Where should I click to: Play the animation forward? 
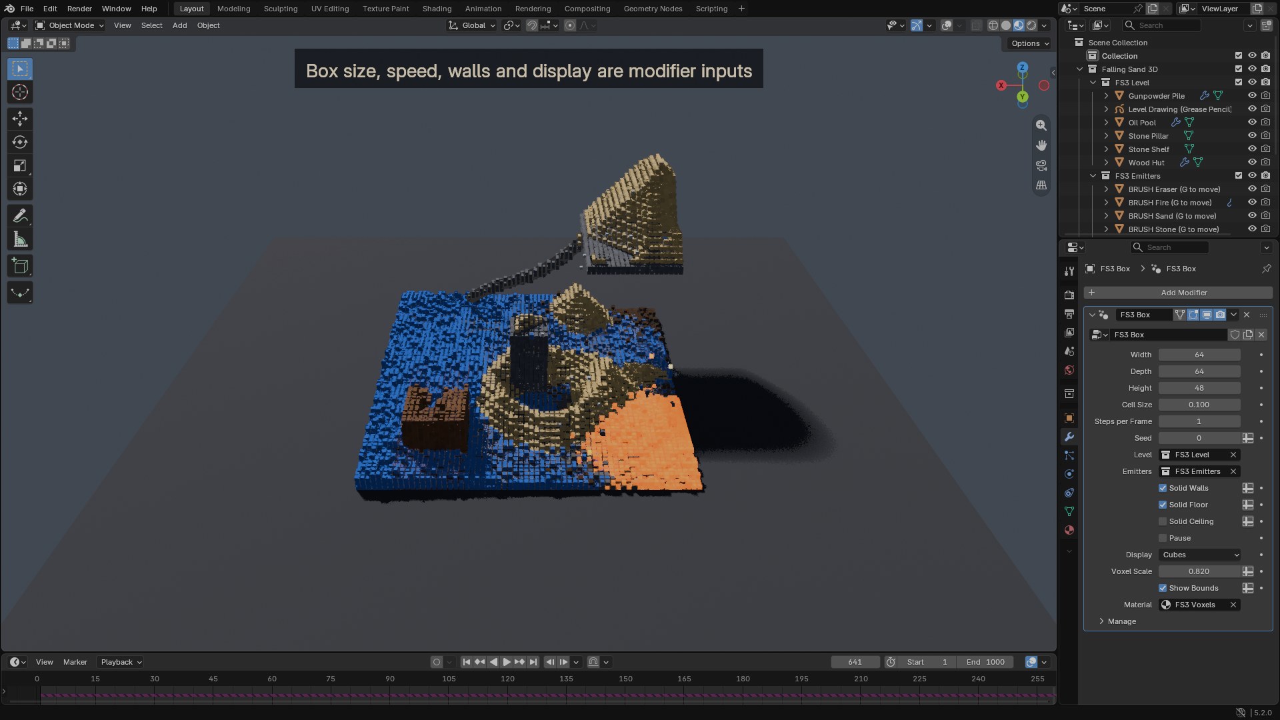tap(507, 662)
